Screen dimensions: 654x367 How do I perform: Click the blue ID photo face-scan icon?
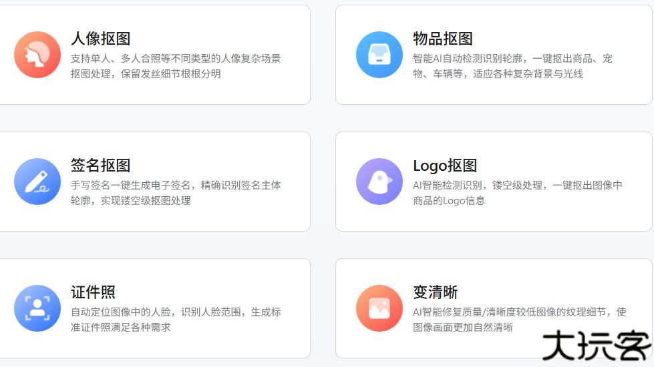(37, 308)
